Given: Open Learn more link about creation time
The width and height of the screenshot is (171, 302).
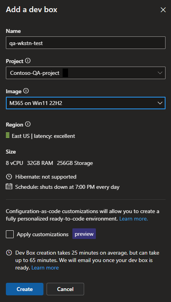Looking at the screenshot, I should pos(45,268).
